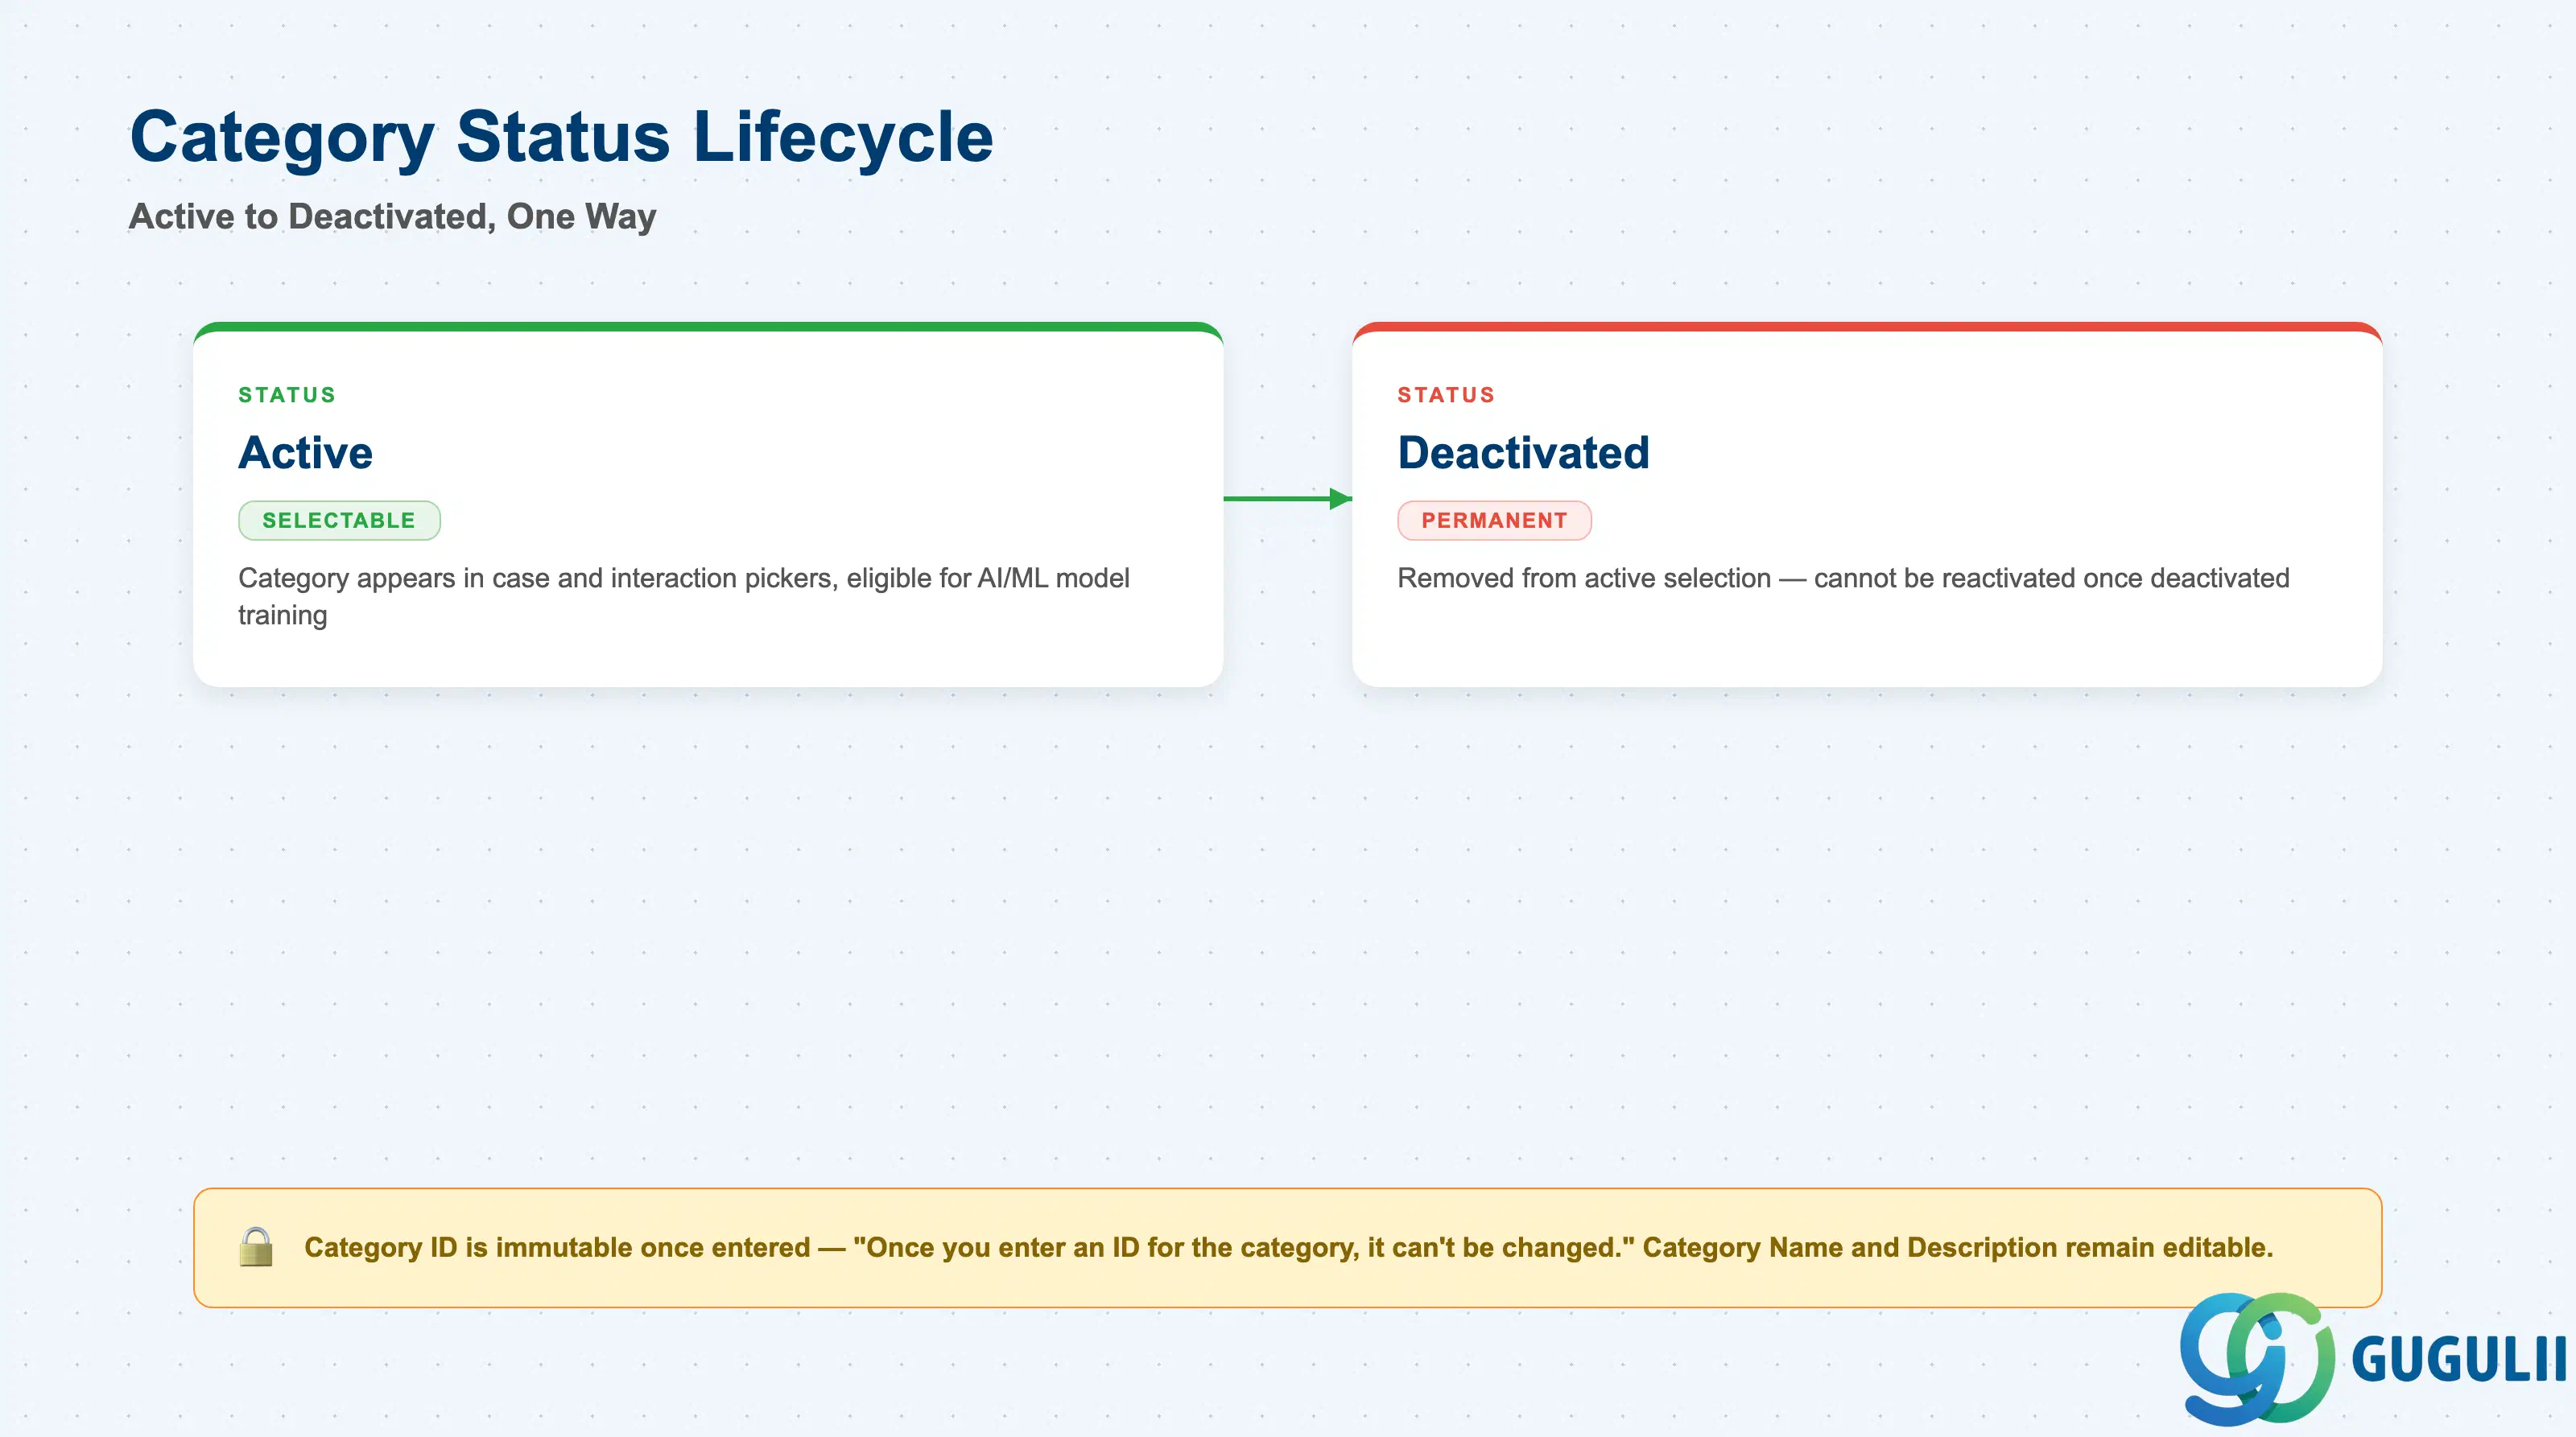This screenshot has height=1437, width=2576.
Task: Select the PERMANENT badge
Action: (x=1494, y=521)
